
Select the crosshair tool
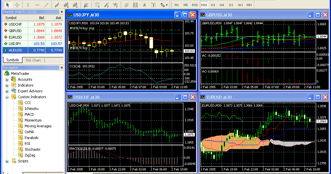point(17,5)
